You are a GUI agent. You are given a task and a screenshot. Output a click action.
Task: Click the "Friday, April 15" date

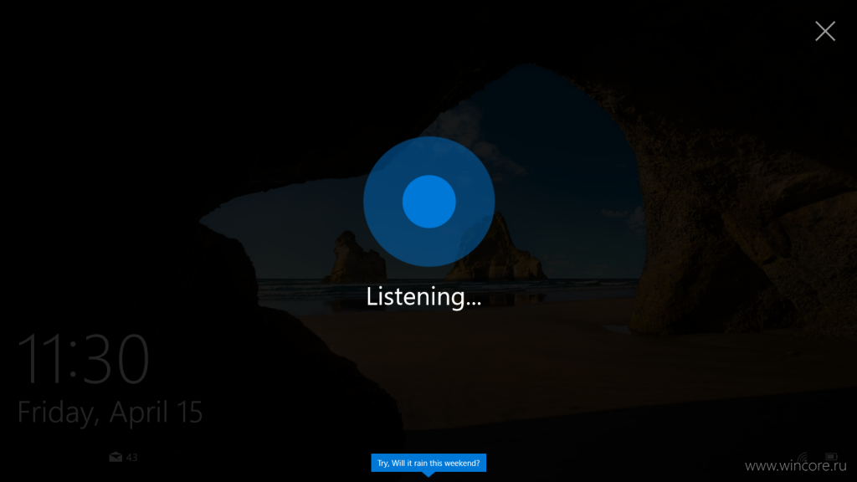(x=110, y=412)
